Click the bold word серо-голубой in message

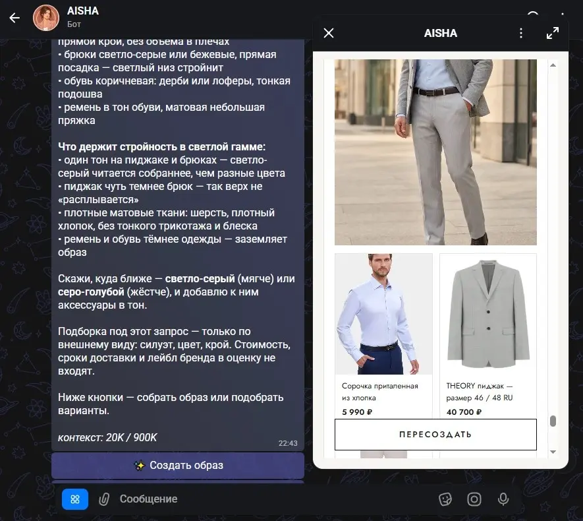pyautogui.click(x=91, y=291)
